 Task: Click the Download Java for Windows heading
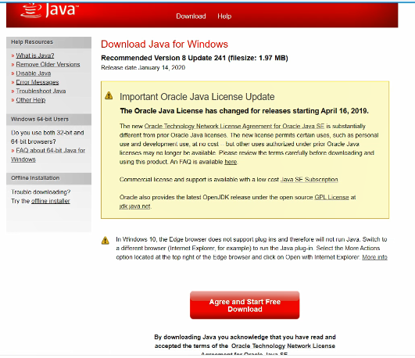[164, 44]
